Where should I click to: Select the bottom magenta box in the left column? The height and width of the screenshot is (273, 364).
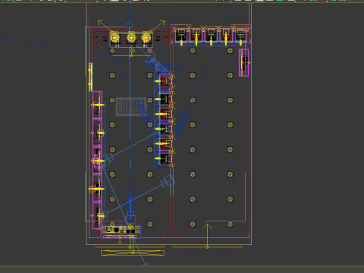[x=97, y=215]
